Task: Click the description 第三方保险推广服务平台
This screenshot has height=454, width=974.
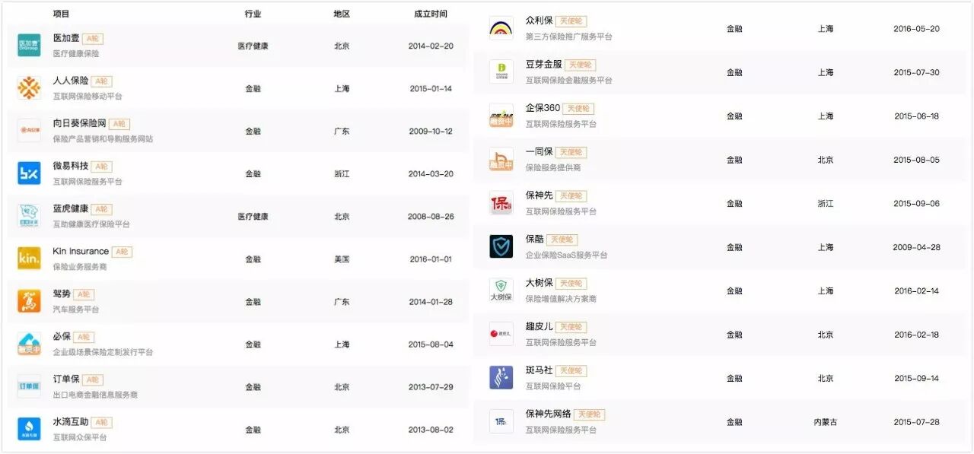Action: point(568,37)
